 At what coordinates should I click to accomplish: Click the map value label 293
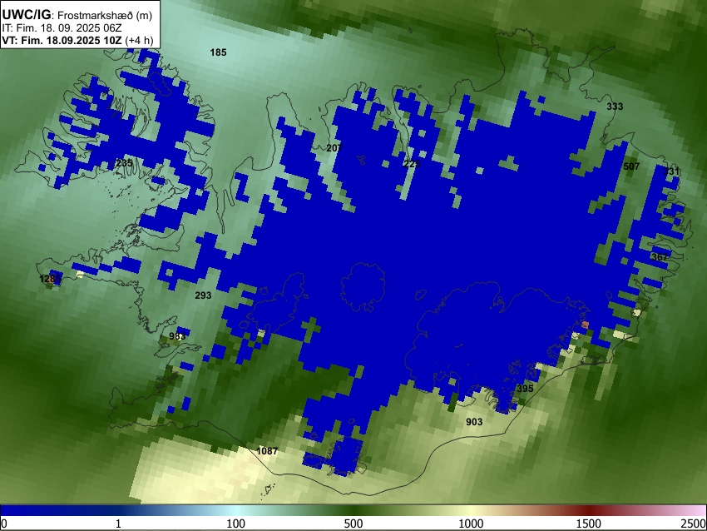point(203,295)
